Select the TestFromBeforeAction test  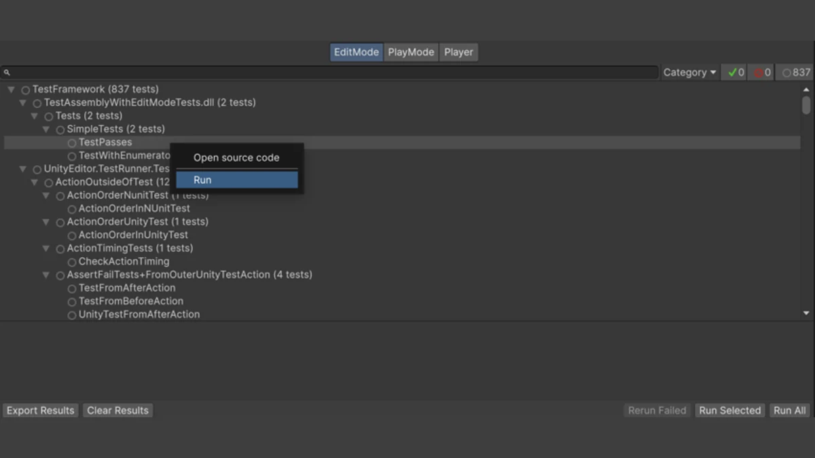click(131, 301)
